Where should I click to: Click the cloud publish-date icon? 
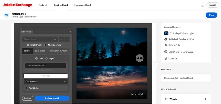(x=166, y=39)
